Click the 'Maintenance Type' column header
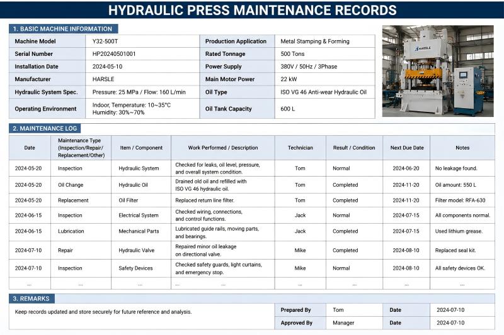504x335 pixels. pyautogui.click(x=81, y=148)
